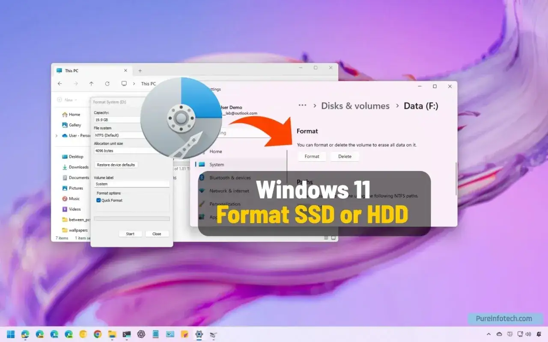Open Gallery in the Explorer sidebar
548x342 pixels.
pos(71,125)
